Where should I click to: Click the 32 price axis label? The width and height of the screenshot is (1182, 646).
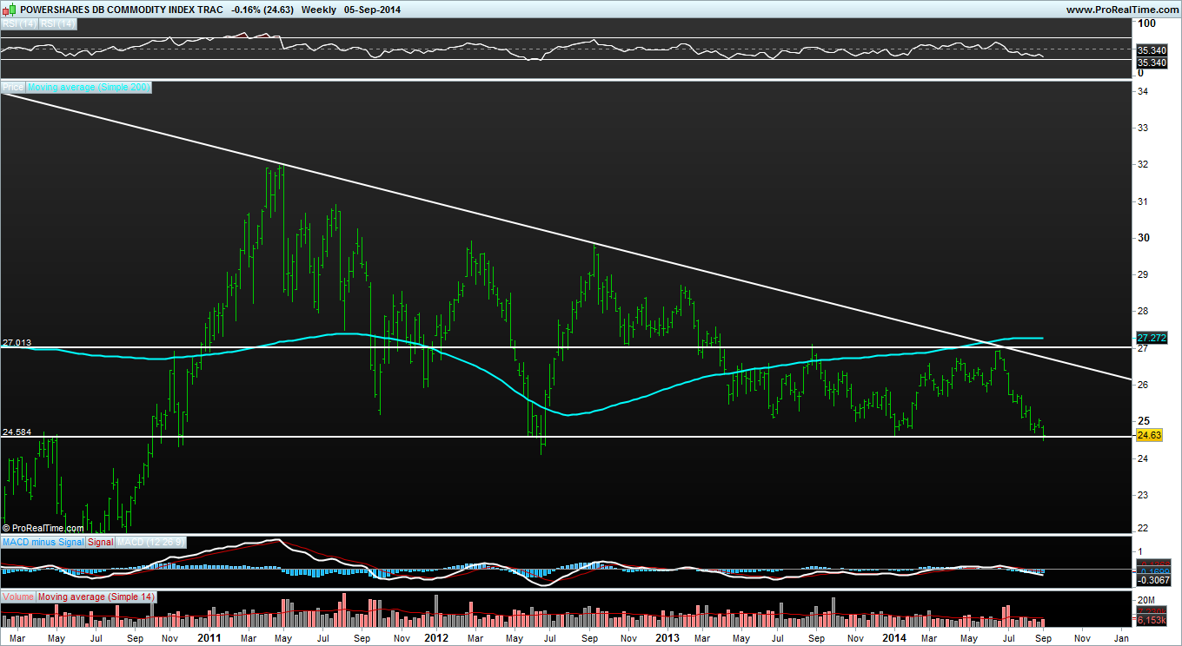tap(1144, 165)
